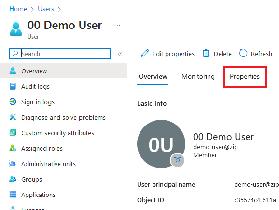Click the 00 Demo User page title
The height and width of the screenshot is (210, 279).
[x=65, y=25]
